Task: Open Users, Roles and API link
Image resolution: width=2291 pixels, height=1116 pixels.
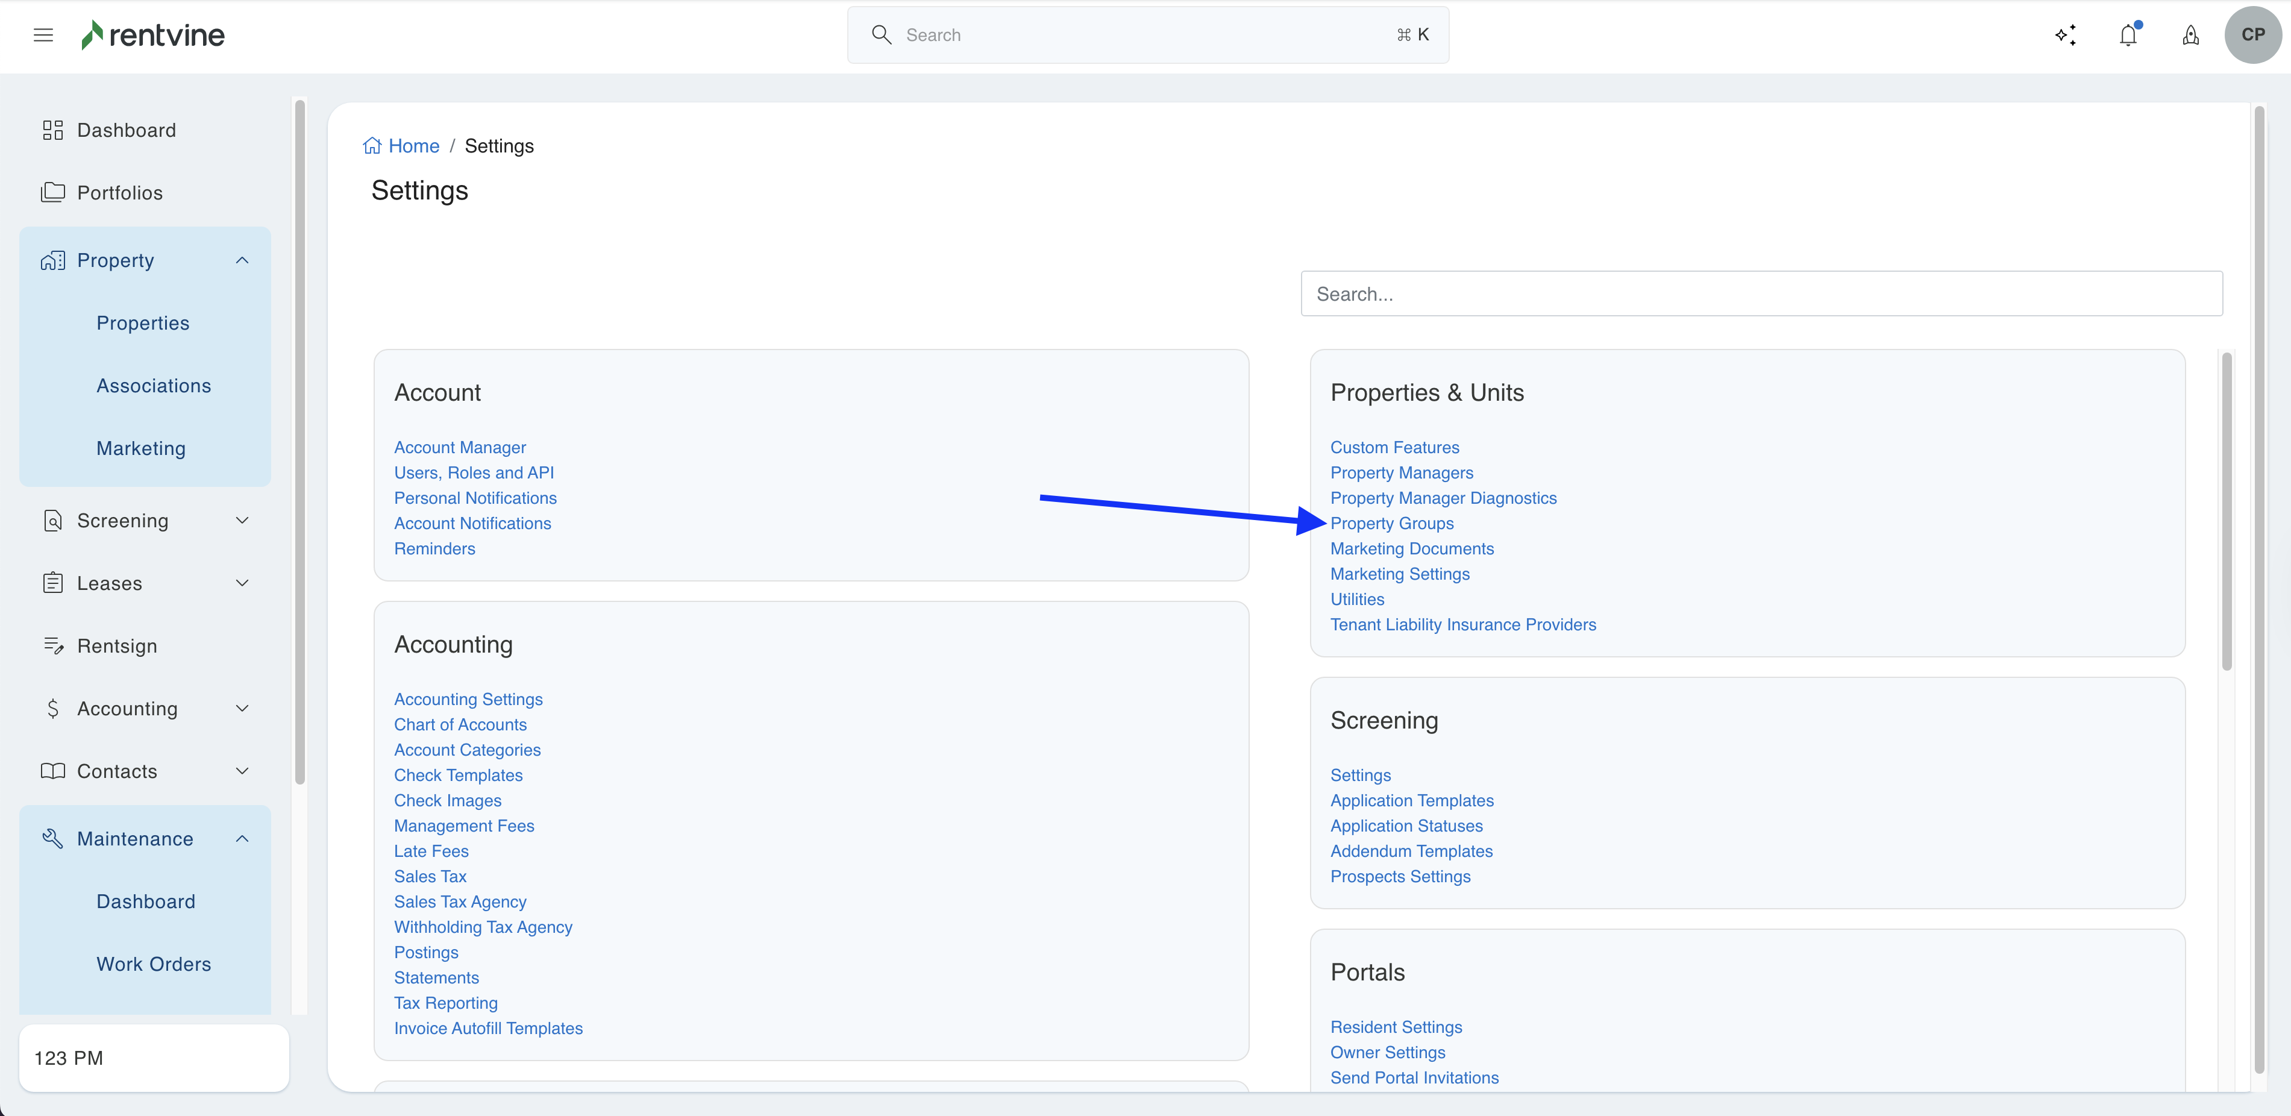Action: coord(473,472)
